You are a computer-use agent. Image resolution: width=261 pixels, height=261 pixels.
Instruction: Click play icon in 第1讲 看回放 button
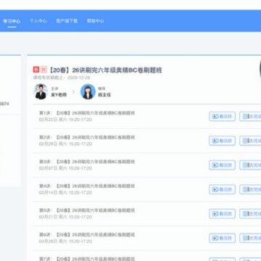click(215, 117)
